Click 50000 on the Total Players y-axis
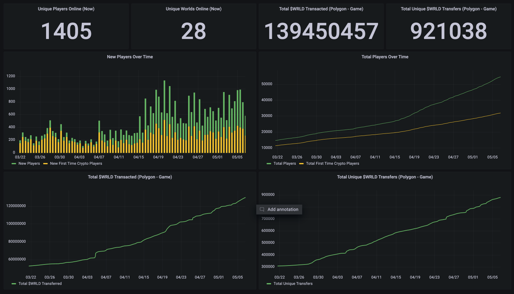This screenshot has height=294, width=514. point(268,84)
